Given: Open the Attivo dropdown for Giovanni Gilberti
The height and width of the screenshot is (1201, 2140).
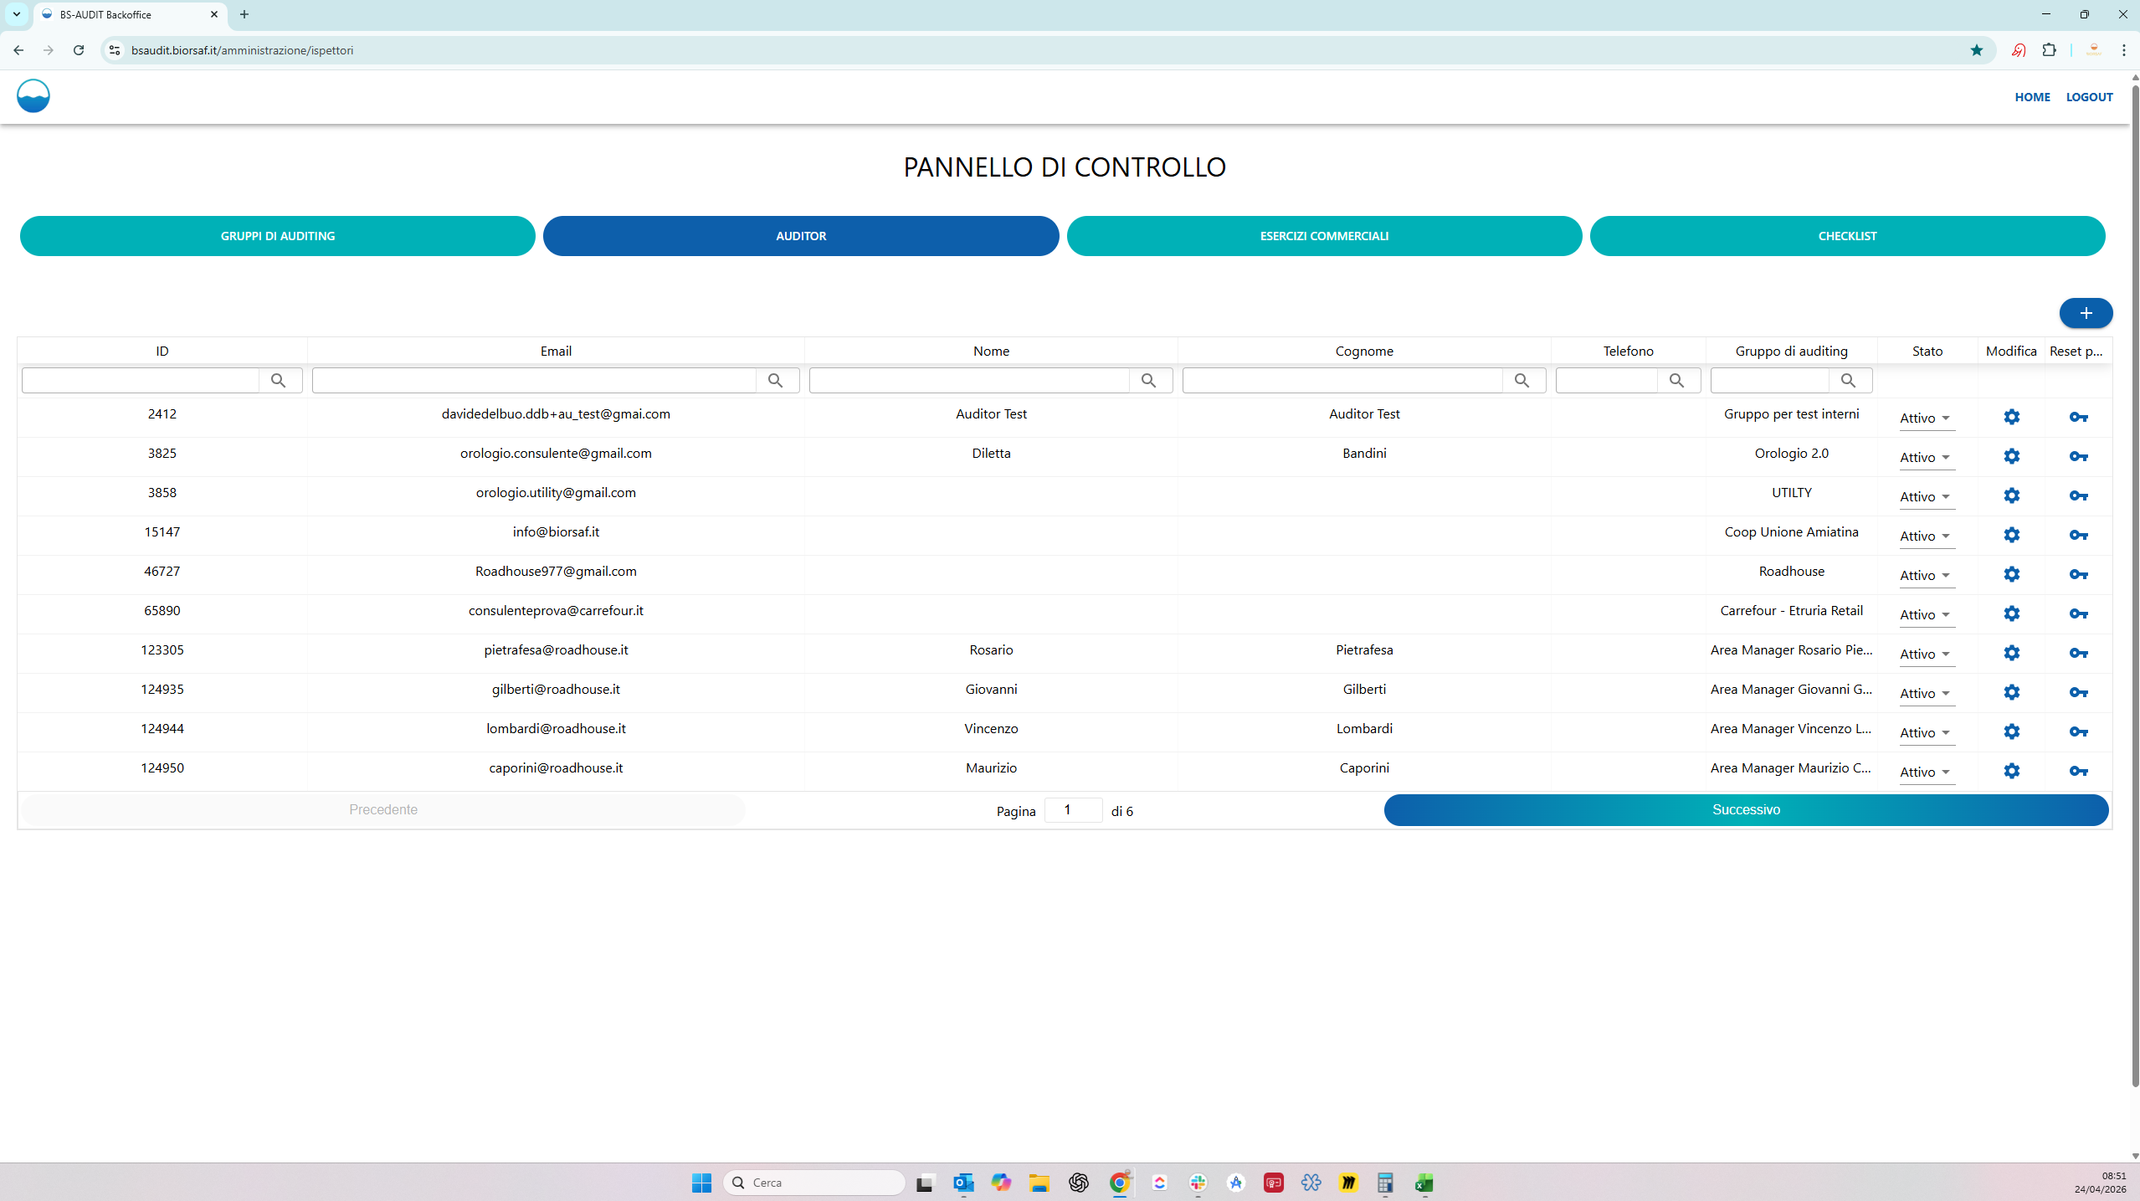Looking at the screenshot, I should (x=1925, y=693).
